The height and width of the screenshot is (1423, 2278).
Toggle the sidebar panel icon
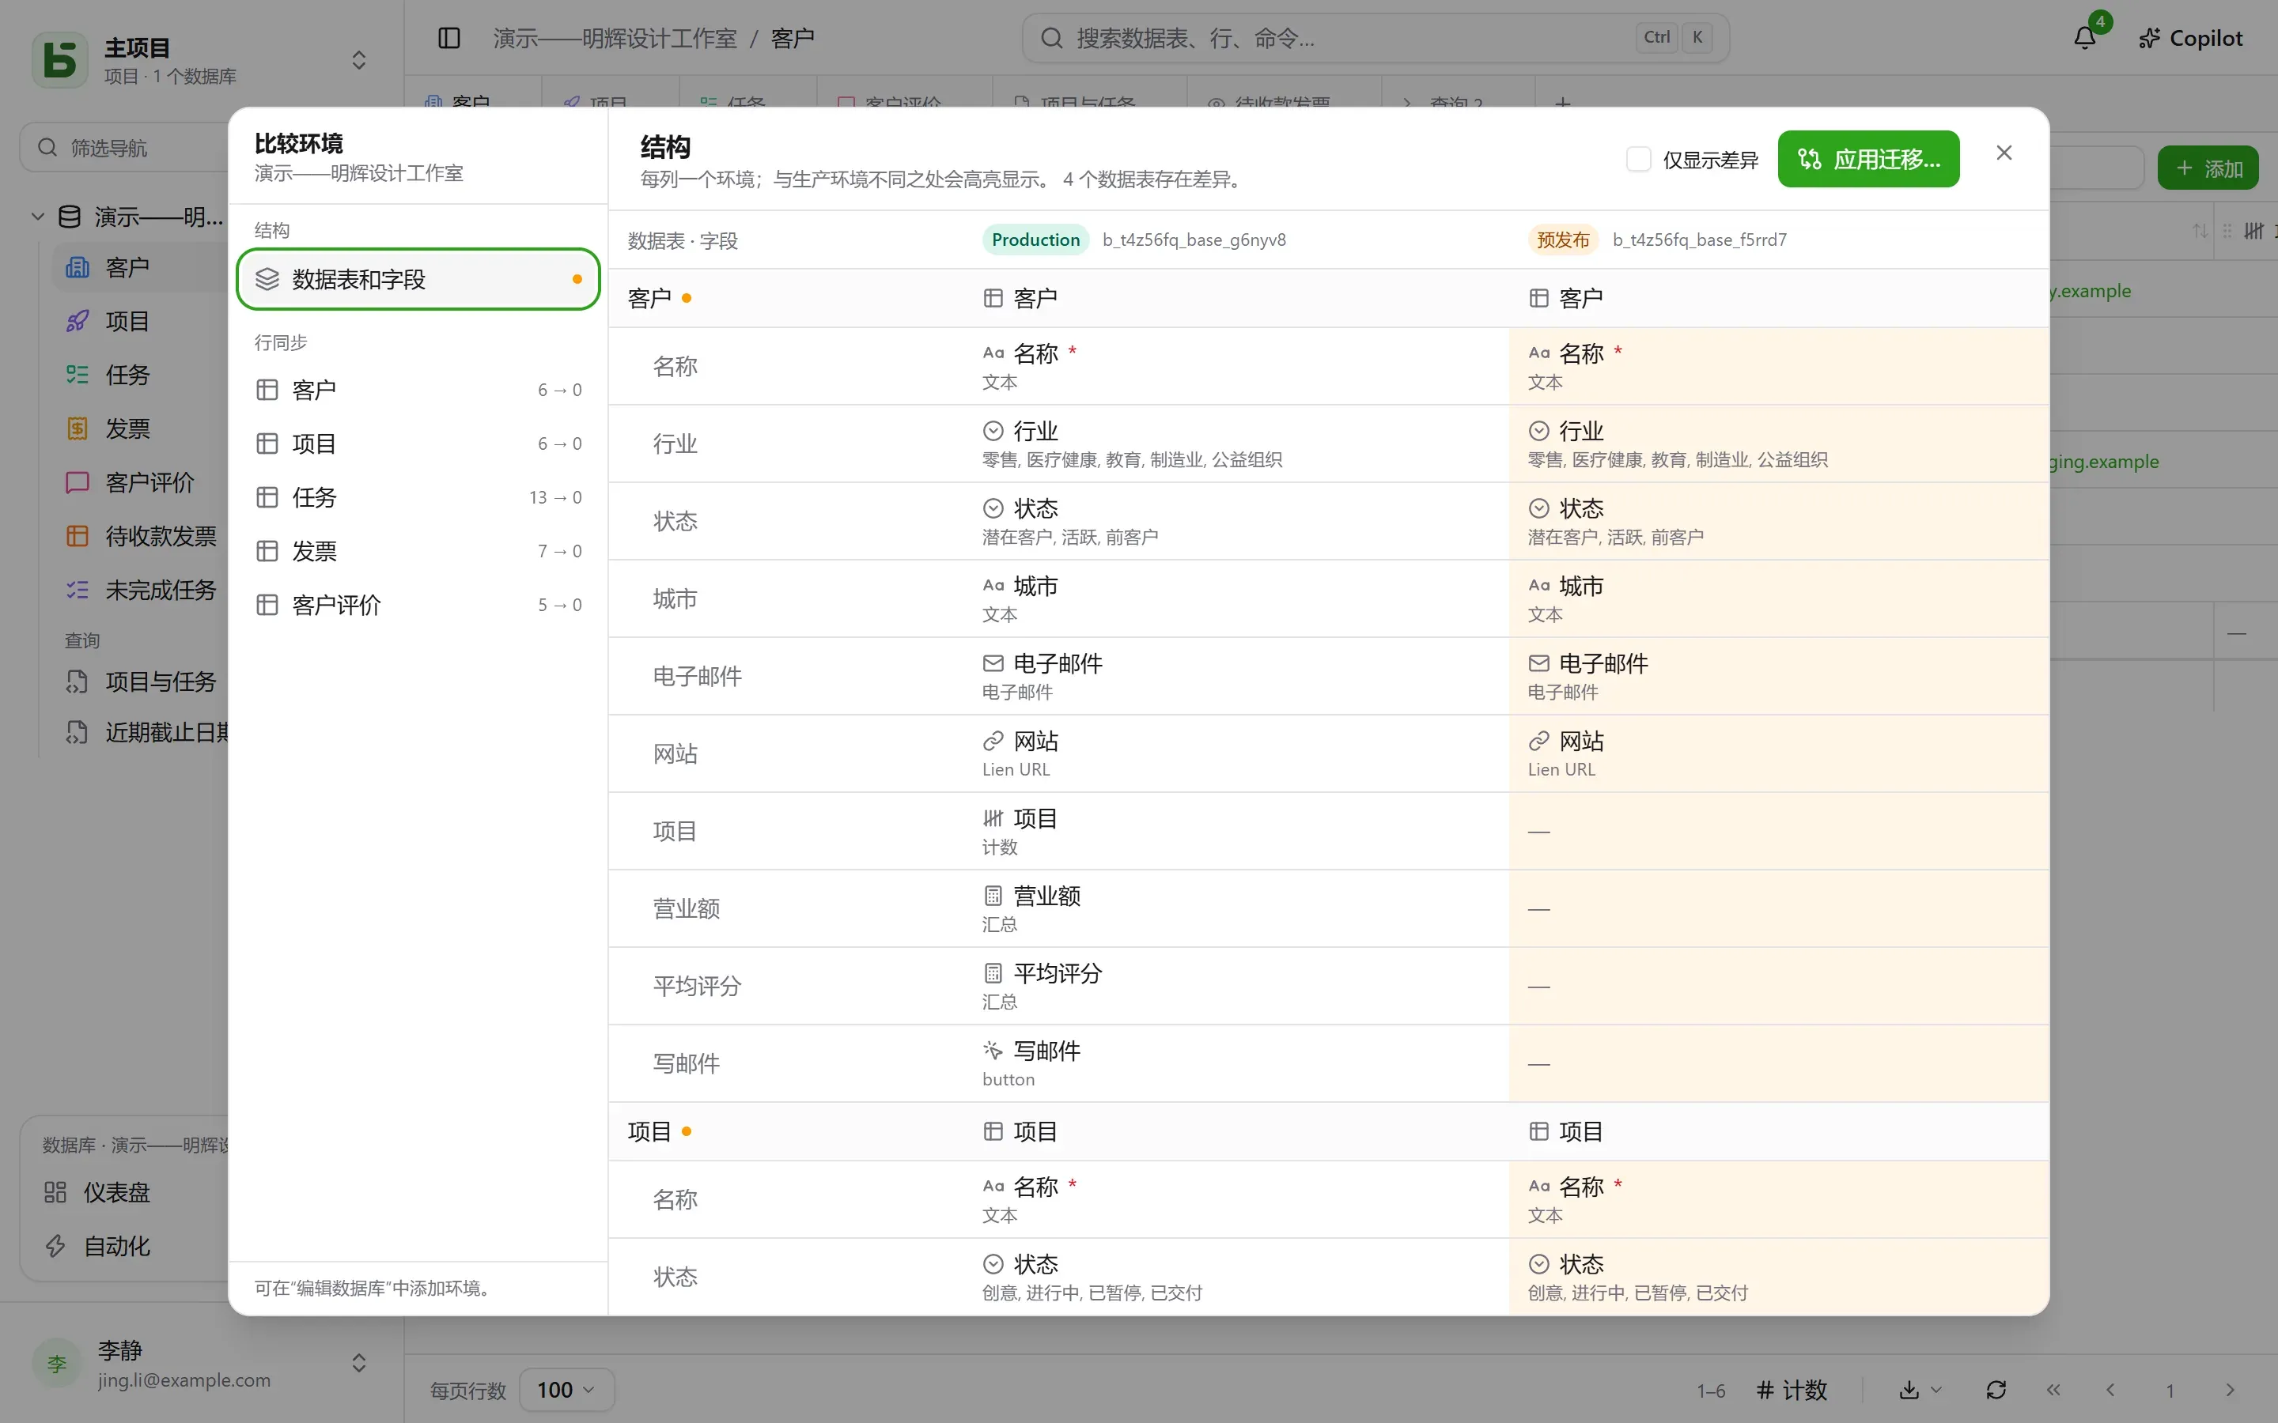click(449, 38)
